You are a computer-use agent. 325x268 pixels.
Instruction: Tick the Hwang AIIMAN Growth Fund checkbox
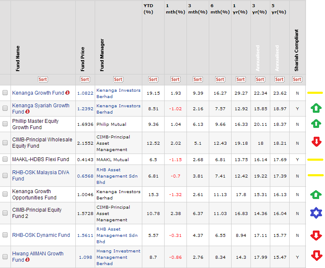pos(5,257)
